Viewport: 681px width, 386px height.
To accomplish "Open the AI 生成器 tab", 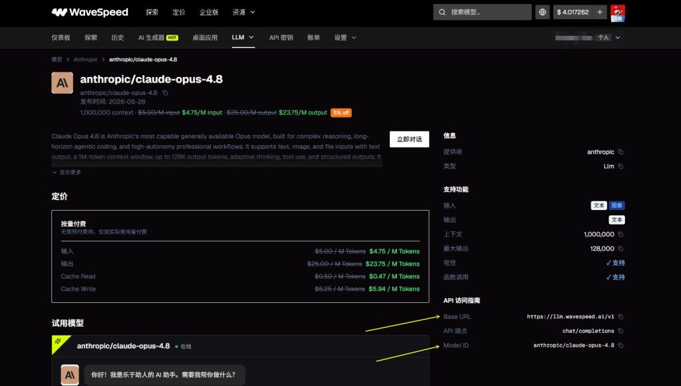I will (158, 38).
